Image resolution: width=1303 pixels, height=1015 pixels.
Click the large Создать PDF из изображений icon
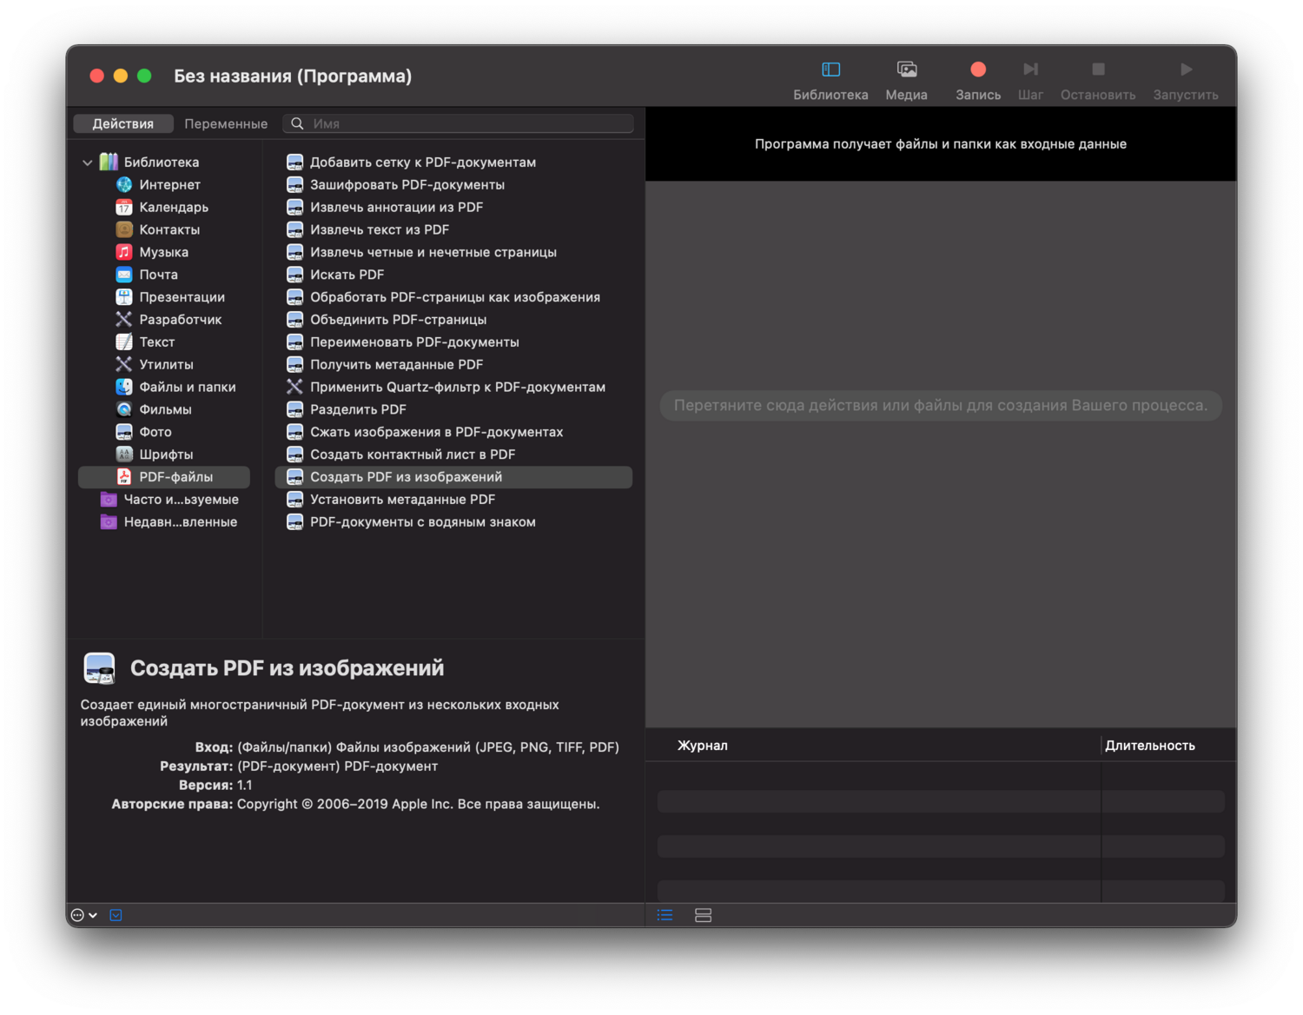coord(100,668)
